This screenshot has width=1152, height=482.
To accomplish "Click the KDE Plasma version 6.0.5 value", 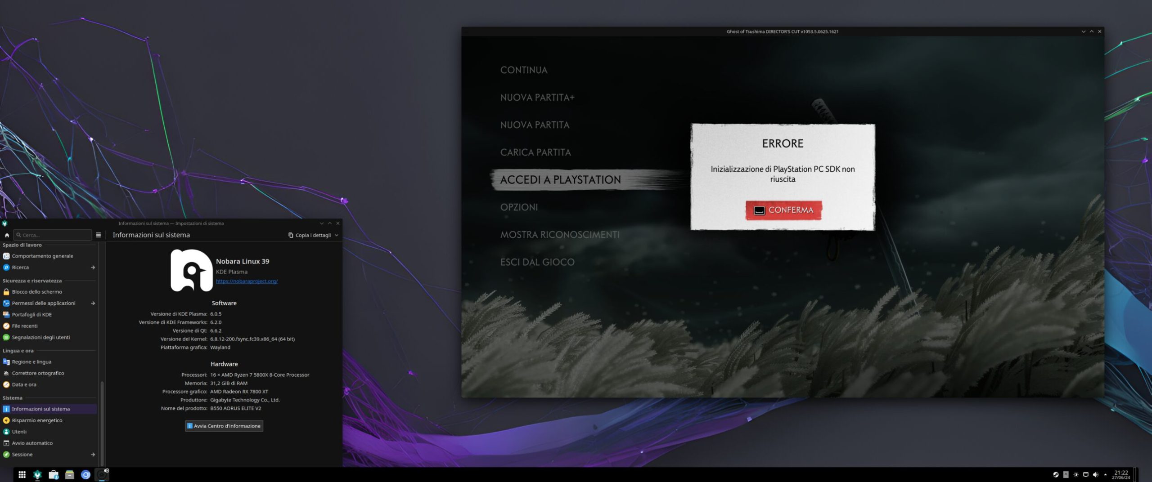I will pos(216,314).
